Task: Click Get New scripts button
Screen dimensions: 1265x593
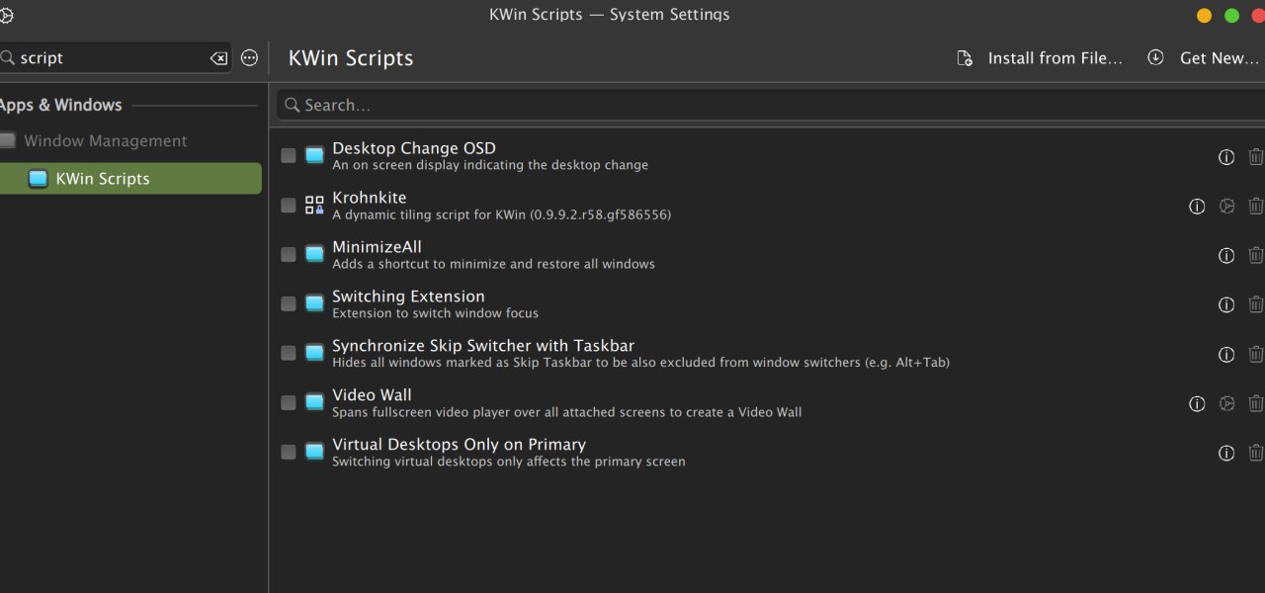Action: click(x=1205, y=58)
